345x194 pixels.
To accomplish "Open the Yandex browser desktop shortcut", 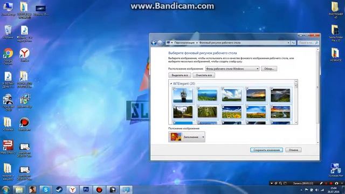I will 24,55.
